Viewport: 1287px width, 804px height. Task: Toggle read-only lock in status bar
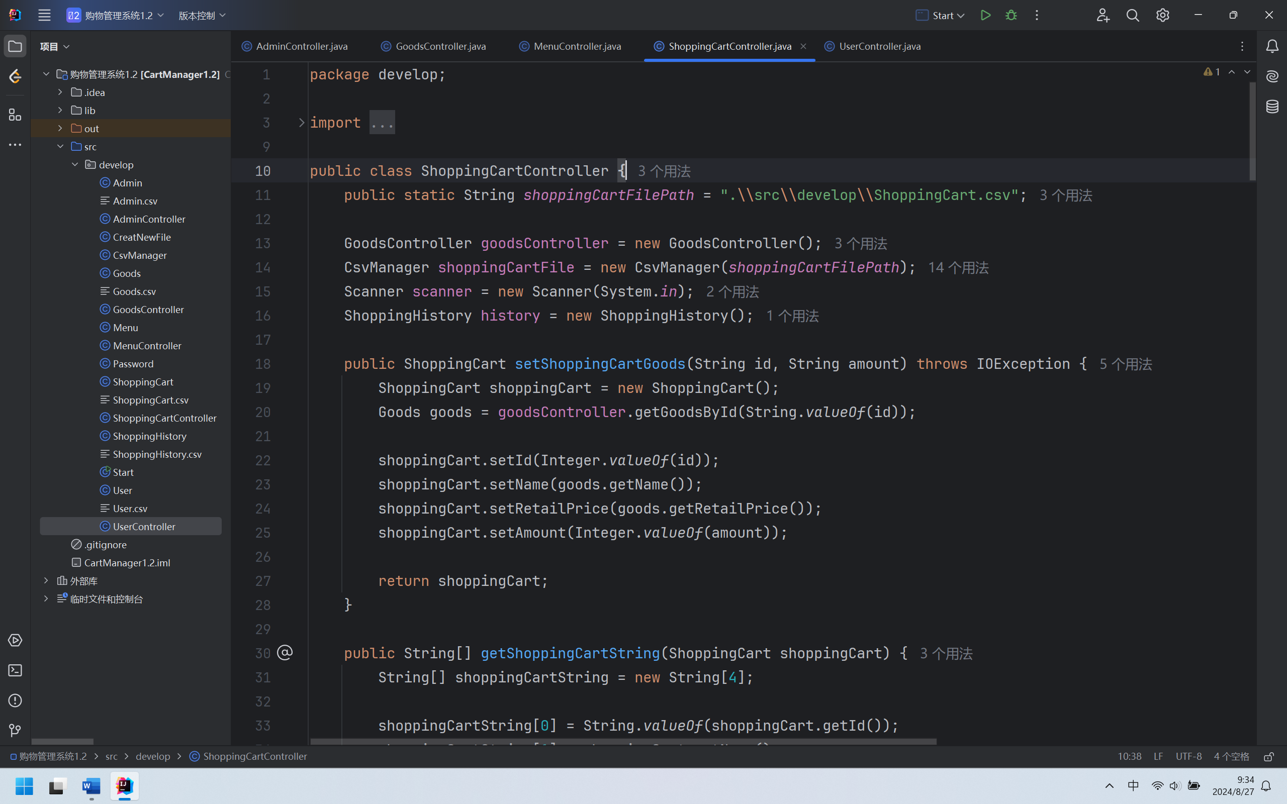(x=1269, y=756)
